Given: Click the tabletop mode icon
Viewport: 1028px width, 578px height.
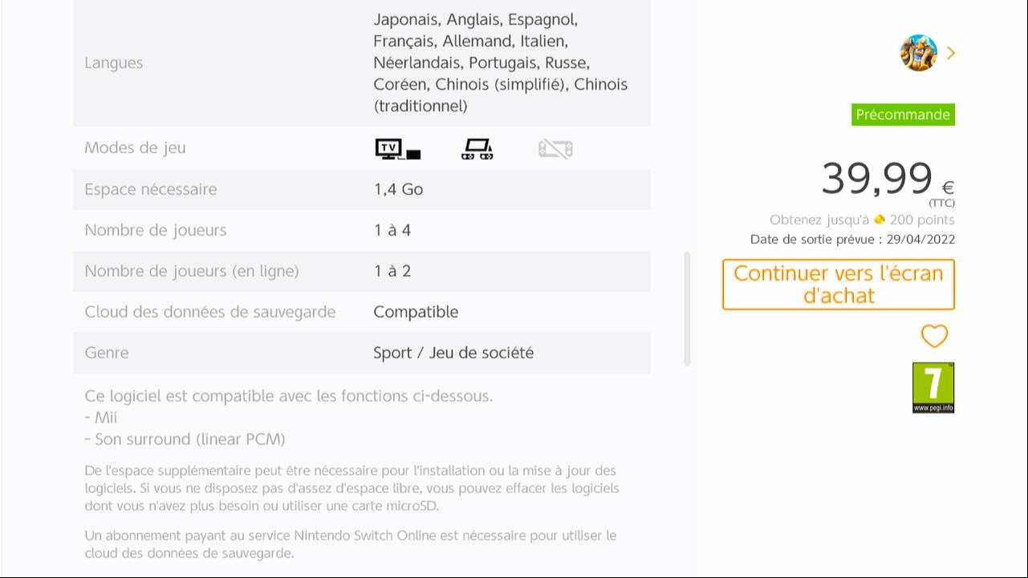Looking at the screenshot, I should pyautogui.click(x=477, y=148).
